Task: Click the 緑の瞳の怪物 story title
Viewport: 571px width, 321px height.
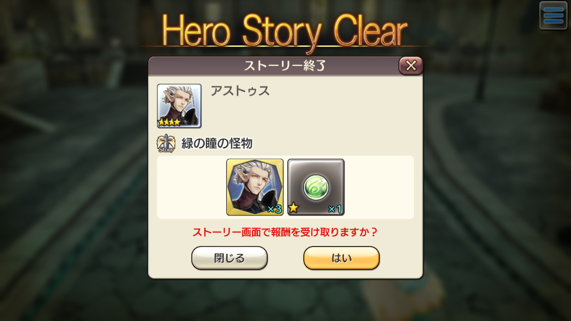Action: (217, 144)
